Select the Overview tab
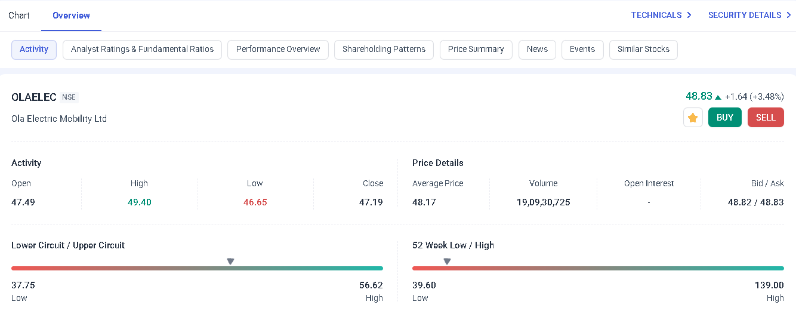This screenshot has height=314, width=796. point(71,16)
